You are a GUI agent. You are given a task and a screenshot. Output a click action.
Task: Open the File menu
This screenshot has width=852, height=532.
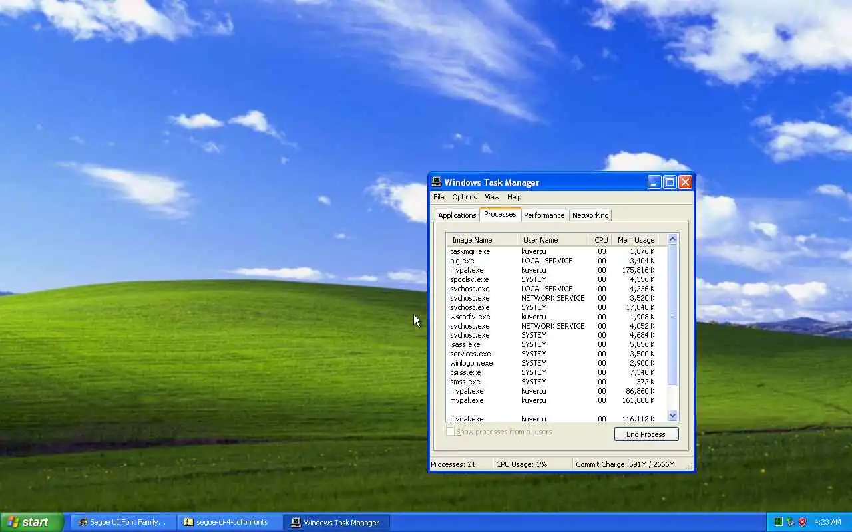pyautogui.click(x=439, y=197)
